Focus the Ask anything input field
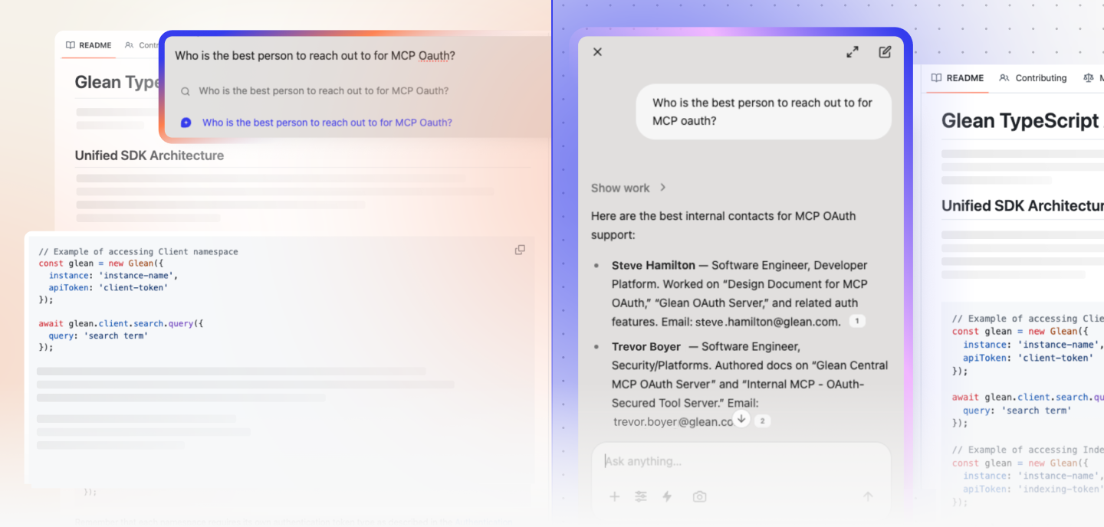1104x527 pixels. (741, 461)
